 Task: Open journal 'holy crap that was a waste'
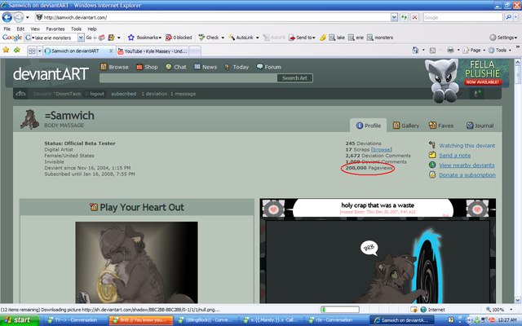(378, 205)
